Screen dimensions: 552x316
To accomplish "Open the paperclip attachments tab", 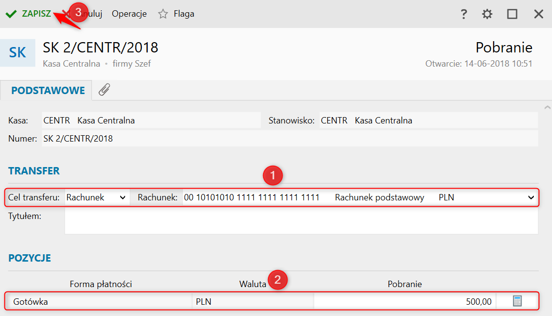I will coord(104,90).
